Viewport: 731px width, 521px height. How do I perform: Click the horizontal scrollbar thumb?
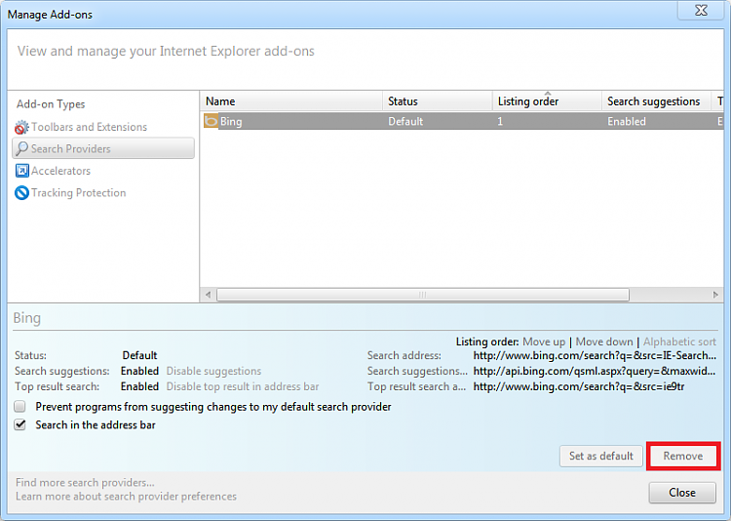423,295
